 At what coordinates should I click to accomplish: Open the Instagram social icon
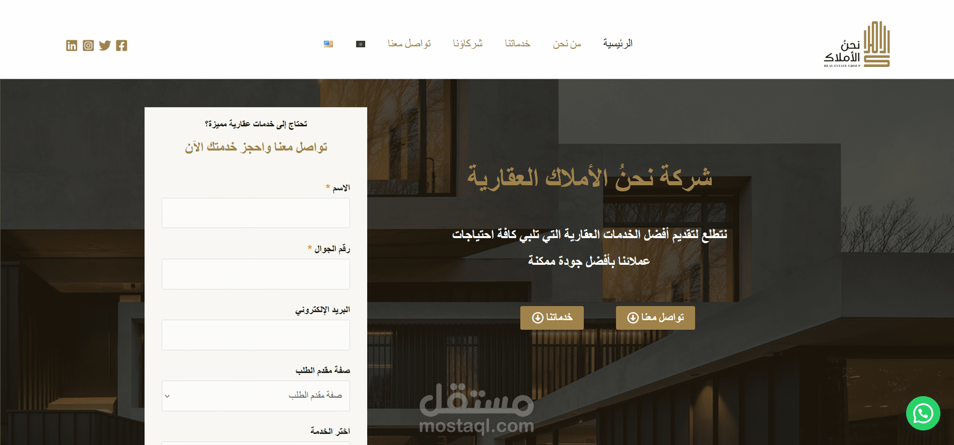point(88,46)
